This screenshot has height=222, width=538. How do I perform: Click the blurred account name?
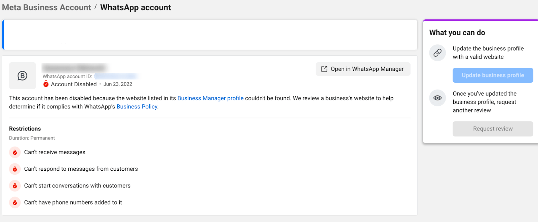(x=74, y=68)
